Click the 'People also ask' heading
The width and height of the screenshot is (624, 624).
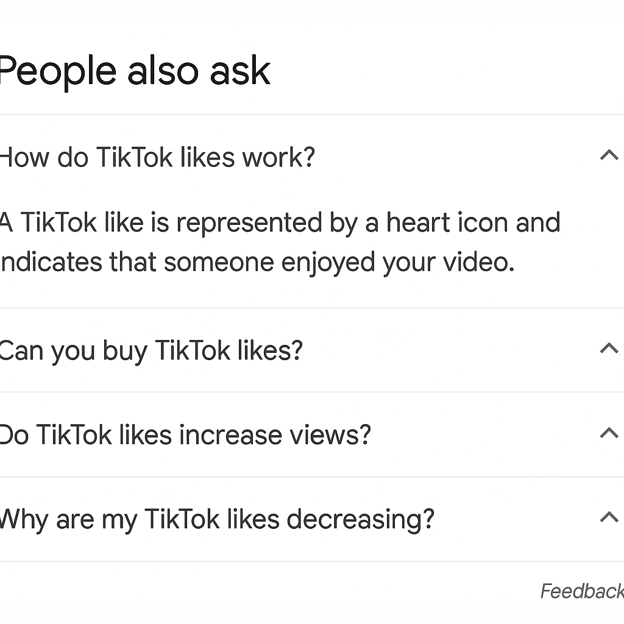coord(134,71)
